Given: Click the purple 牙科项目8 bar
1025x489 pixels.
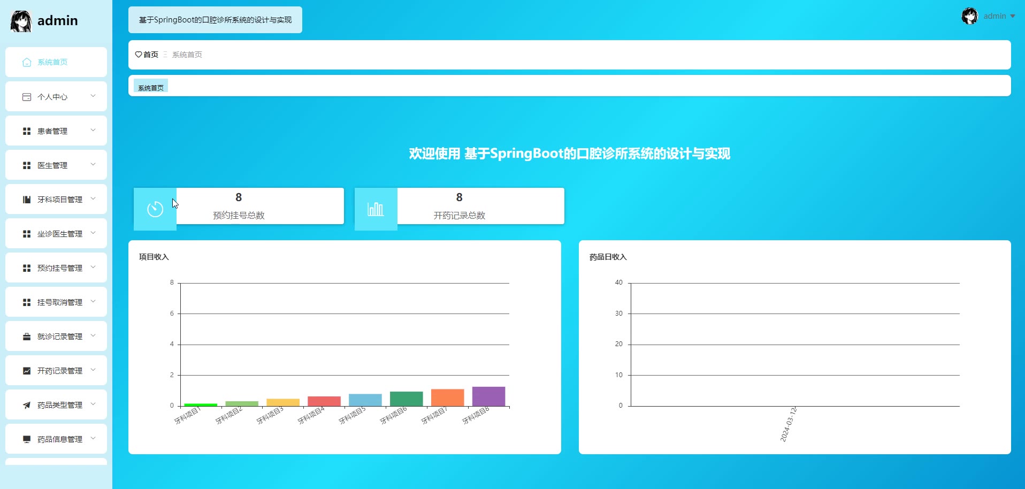Looking at the screenshot, I should (488, 396).
